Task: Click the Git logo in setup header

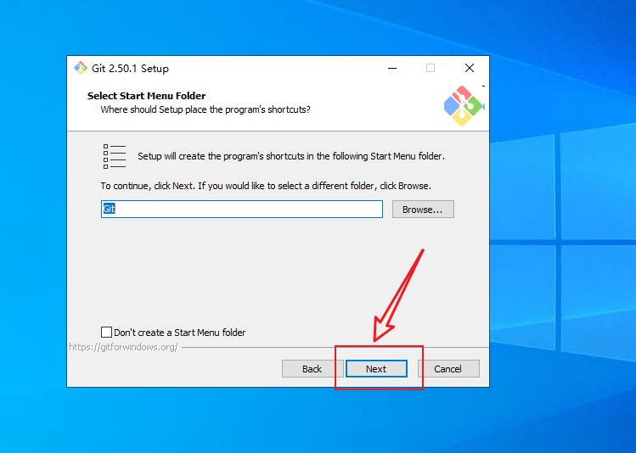Action: [464, 106]
